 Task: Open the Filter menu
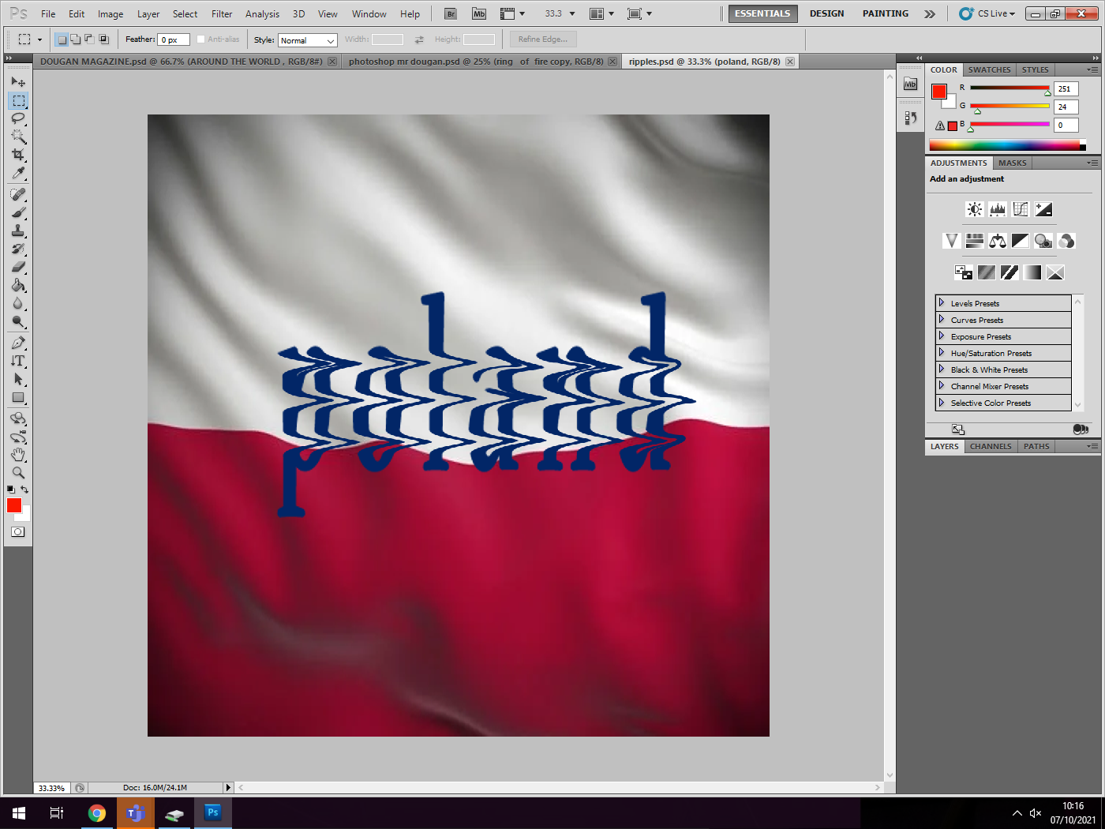point(222,13)
